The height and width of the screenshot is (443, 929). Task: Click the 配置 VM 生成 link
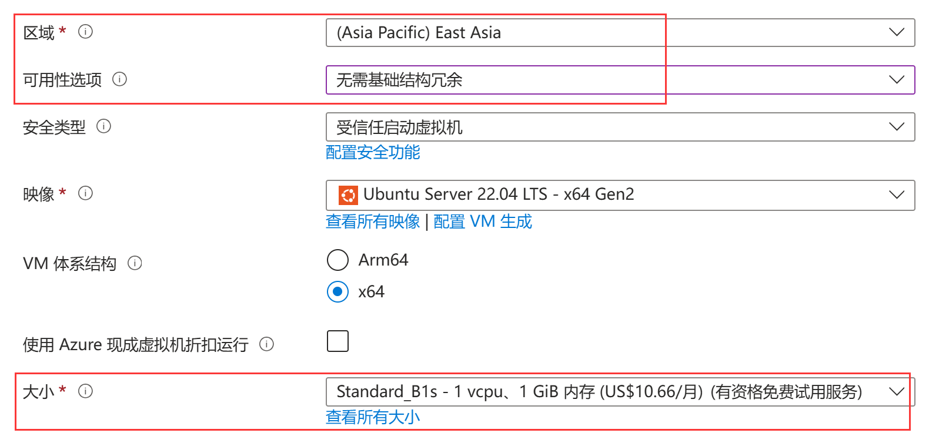[482, 221]
